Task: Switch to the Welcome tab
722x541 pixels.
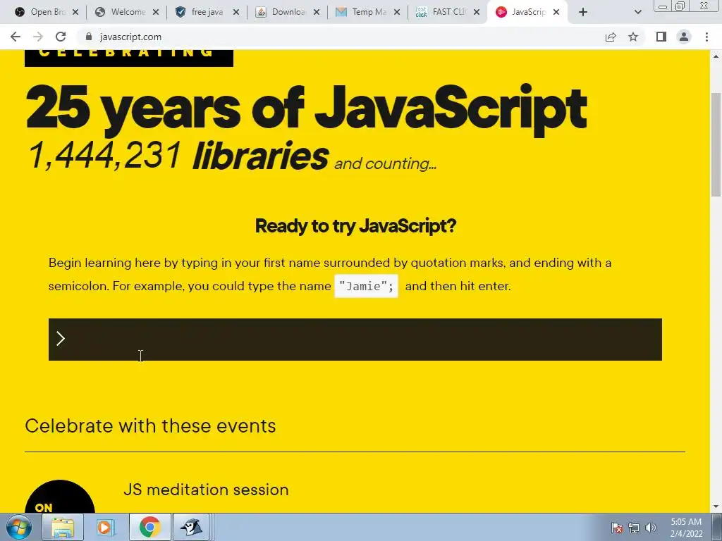Action: click(127, 12)
